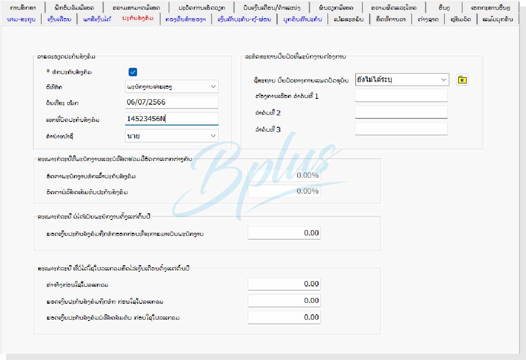Focus the hospital choice number 2 field
526x360 pixels.
tap(401, 112)
